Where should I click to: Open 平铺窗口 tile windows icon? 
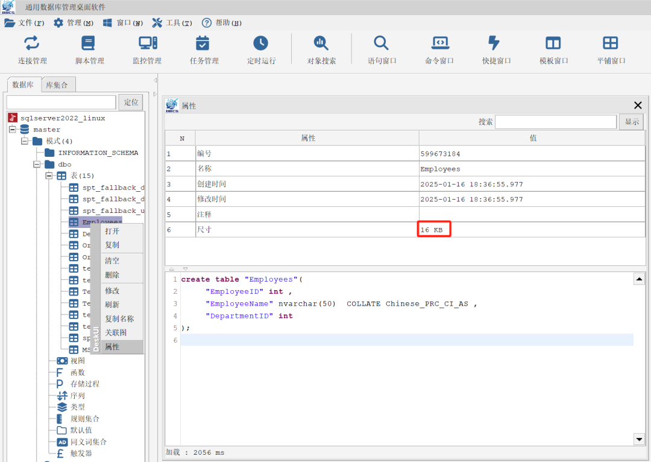(x=611, y=43)
